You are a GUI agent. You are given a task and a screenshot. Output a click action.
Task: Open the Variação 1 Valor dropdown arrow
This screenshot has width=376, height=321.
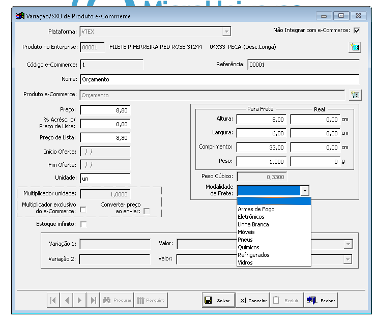(x=348, y=244)
